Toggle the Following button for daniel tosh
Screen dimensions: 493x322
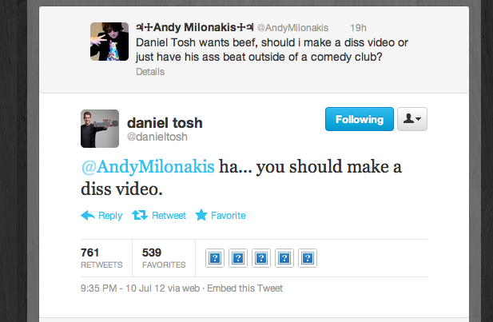click(360, 119)
